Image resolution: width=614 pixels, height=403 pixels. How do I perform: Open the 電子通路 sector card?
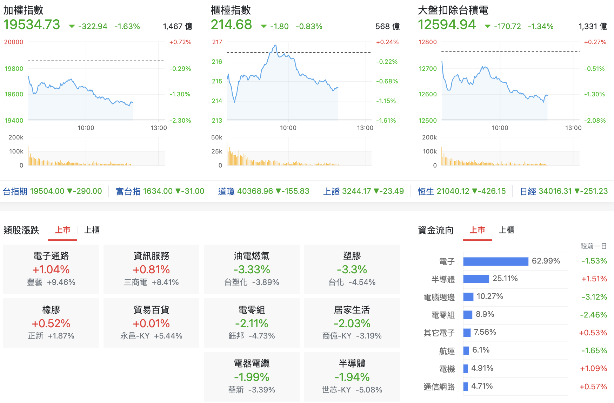coord(51,269)
